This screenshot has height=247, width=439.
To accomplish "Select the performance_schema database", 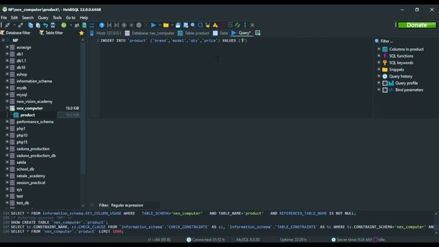I will (35, 122).
